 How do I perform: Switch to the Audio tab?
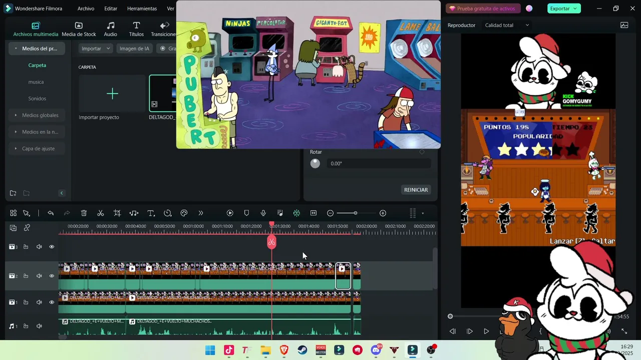click(110, 29)
